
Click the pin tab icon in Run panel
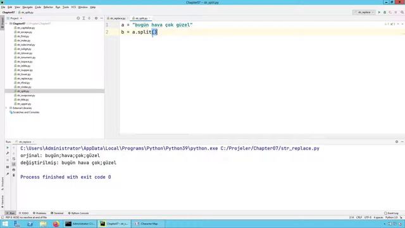pos(8,174)
